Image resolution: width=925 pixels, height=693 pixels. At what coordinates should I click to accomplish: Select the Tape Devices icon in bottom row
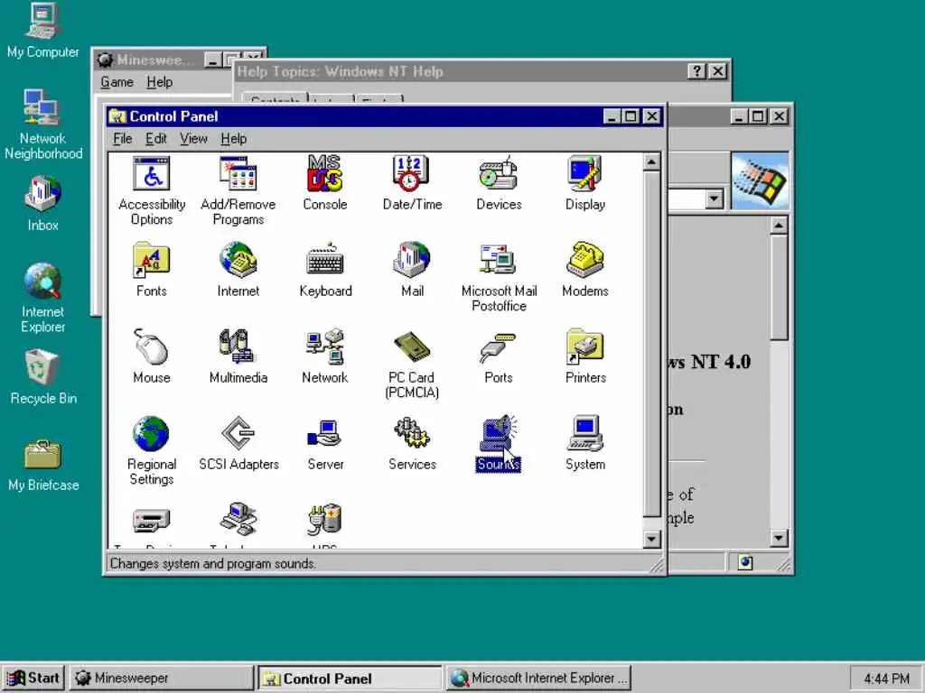[151, 520]
